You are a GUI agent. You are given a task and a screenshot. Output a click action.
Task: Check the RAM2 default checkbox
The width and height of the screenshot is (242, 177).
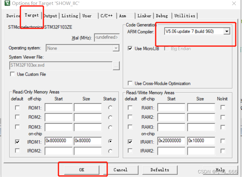pos(130,117)
